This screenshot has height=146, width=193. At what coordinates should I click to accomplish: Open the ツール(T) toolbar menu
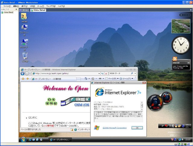[x=126, y=78]
